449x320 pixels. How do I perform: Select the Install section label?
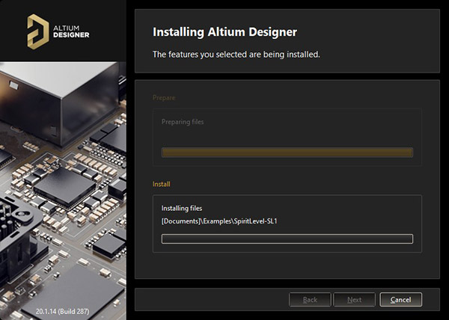pos(162,183)
